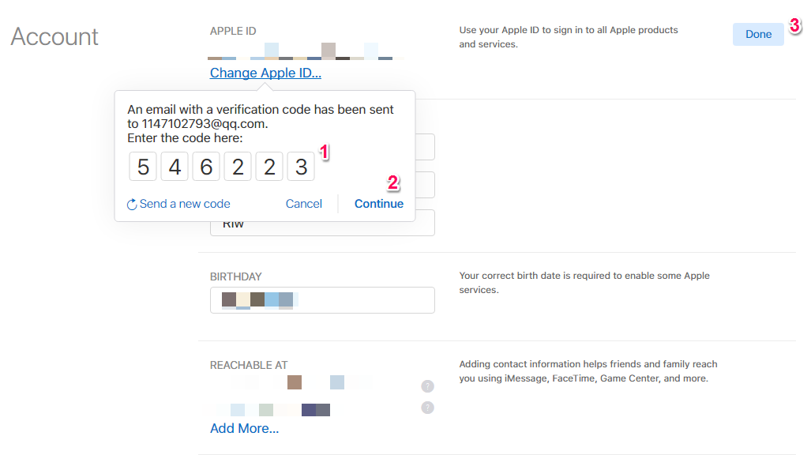Click the Add More link under Reachable At

pyautogui.click(x=244, y=429)
